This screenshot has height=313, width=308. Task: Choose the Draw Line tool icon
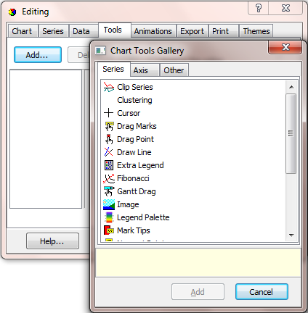108,152
